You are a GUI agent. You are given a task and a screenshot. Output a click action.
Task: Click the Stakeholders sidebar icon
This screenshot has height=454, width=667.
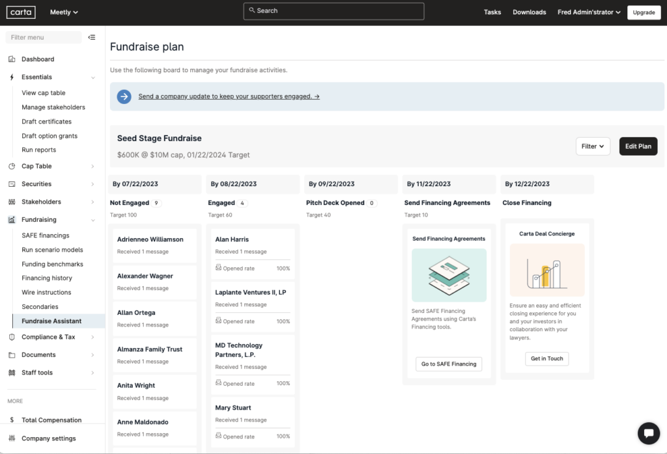[x=12, y=202]
